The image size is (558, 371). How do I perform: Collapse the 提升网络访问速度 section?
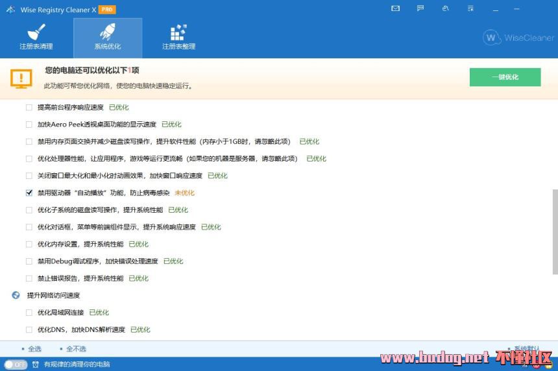click(x=16, y=295)
